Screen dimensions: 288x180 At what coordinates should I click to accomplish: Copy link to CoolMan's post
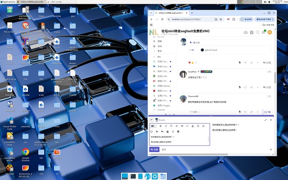pyautogui.click(x=251, y=87)
